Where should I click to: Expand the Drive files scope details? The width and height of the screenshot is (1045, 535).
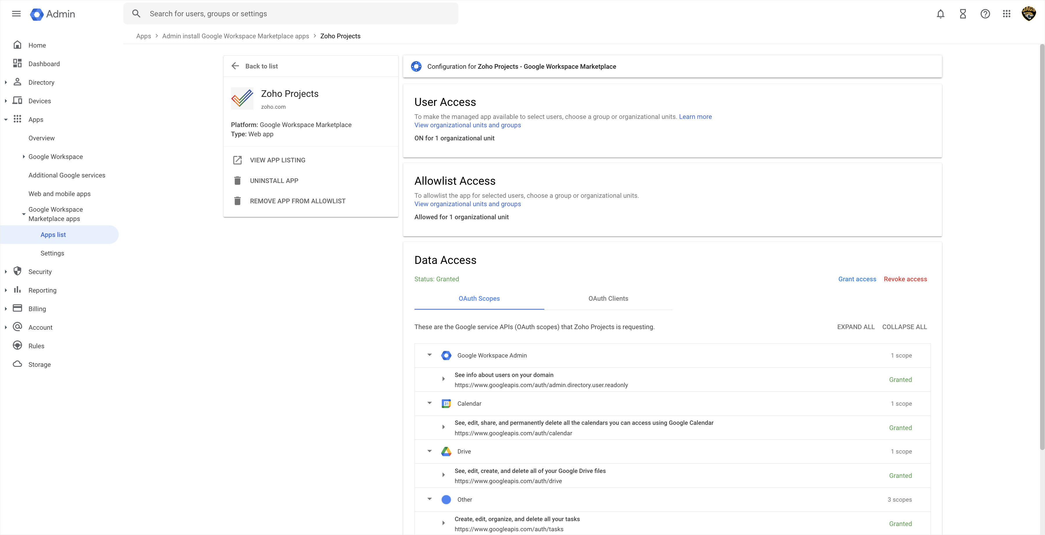(443, 475)
